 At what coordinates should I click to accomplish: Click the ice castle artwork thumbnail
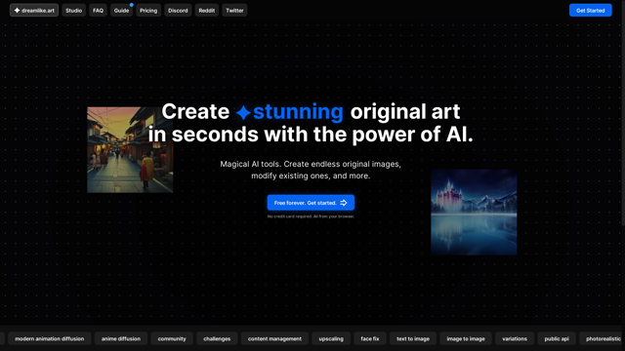474,213
